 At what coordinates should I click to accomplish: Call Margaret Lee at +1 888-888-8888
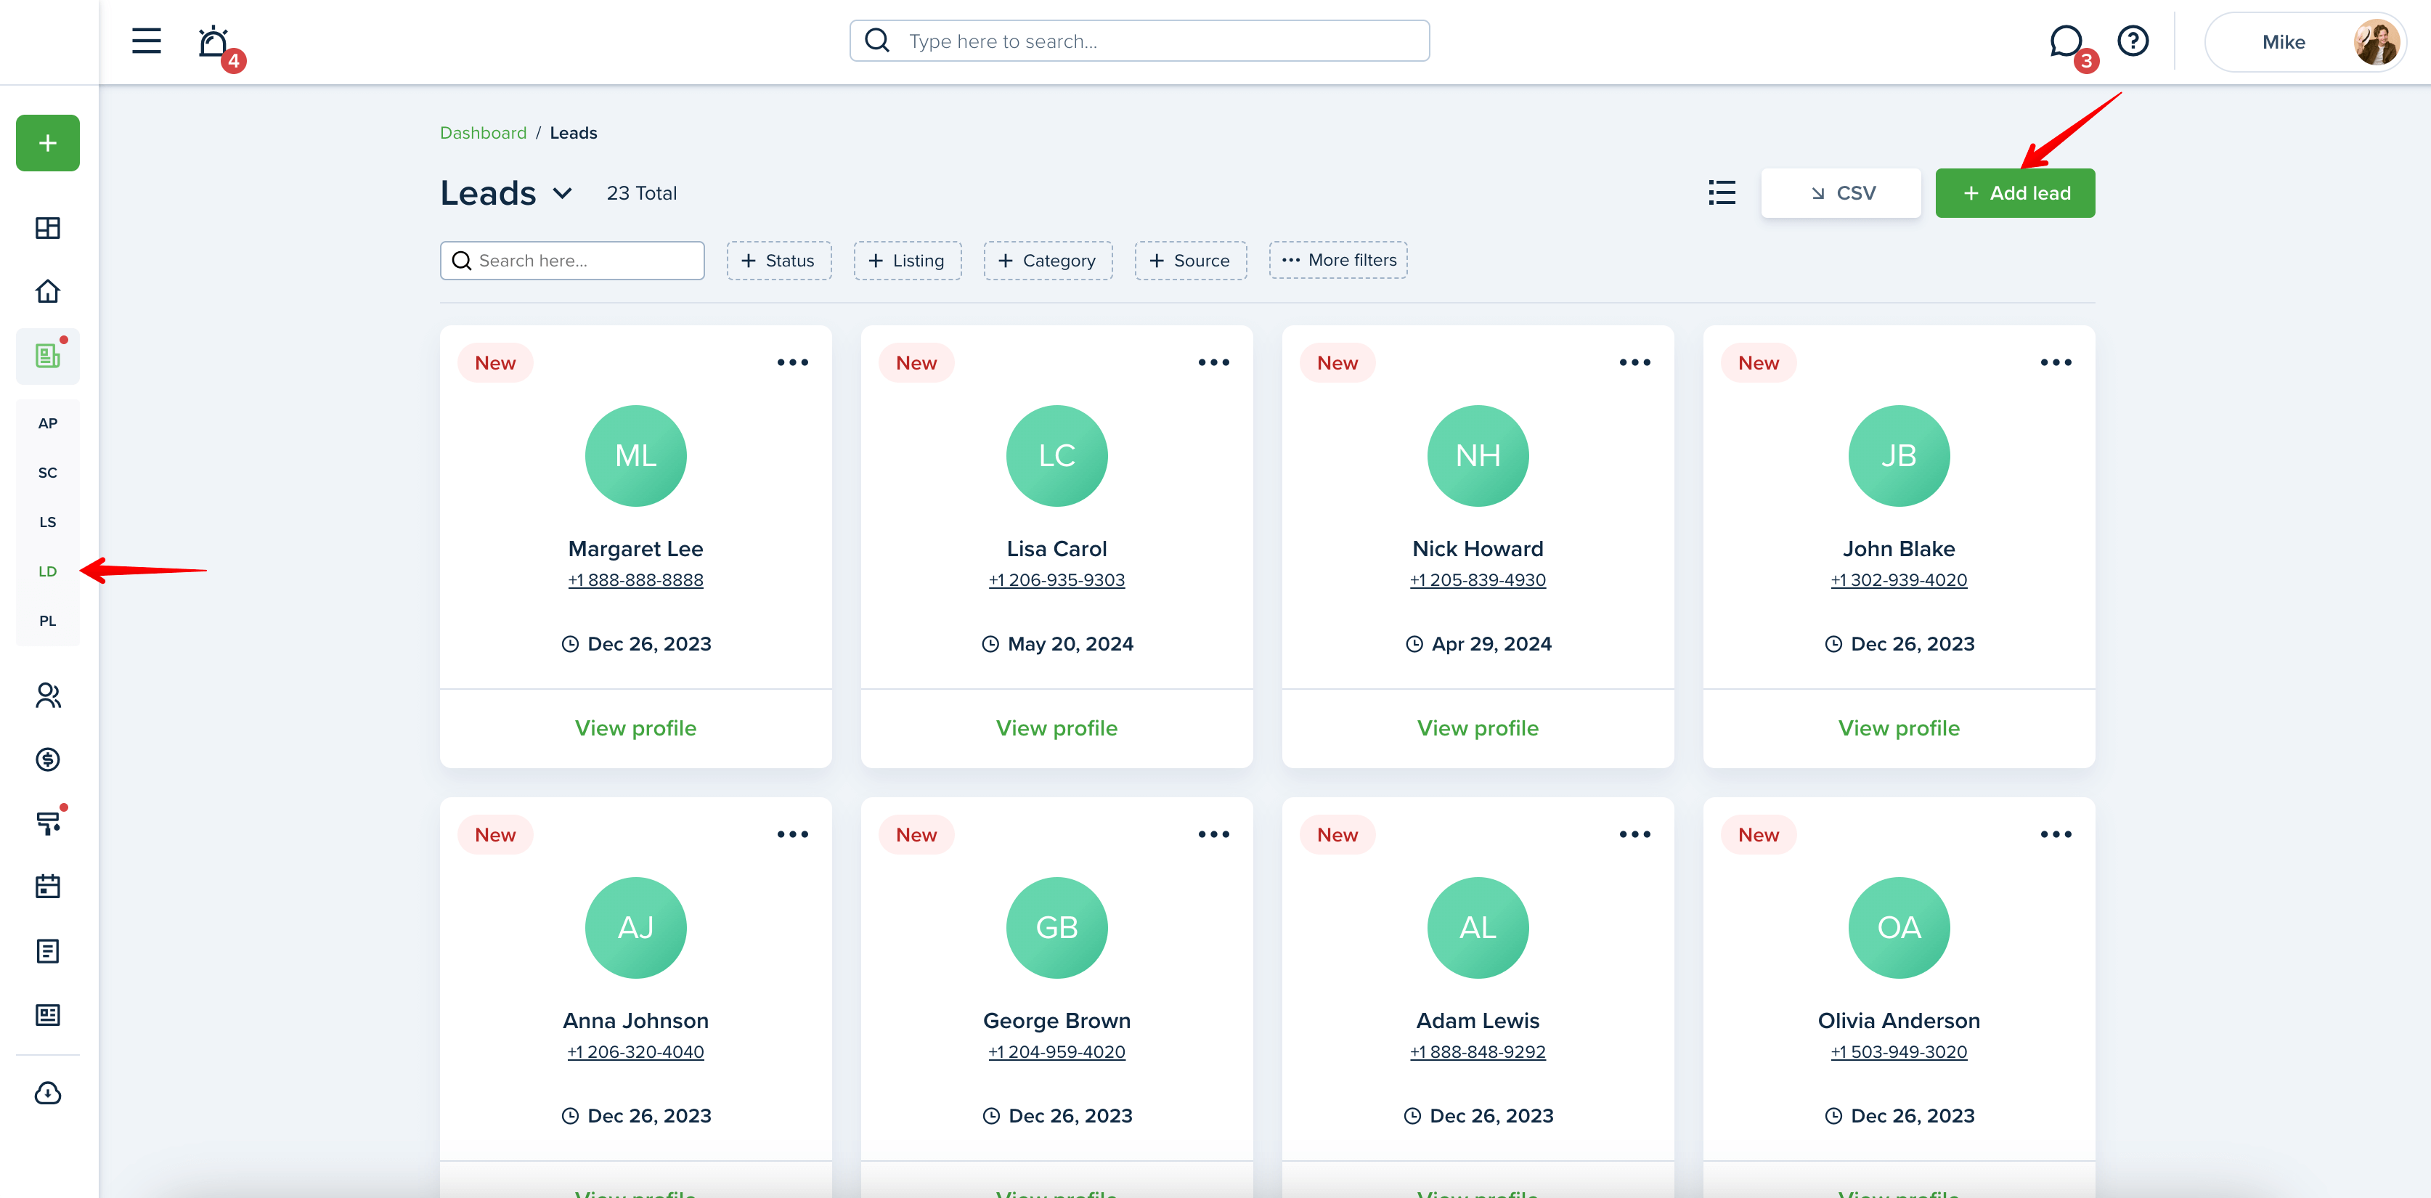[x=636, y=580]
